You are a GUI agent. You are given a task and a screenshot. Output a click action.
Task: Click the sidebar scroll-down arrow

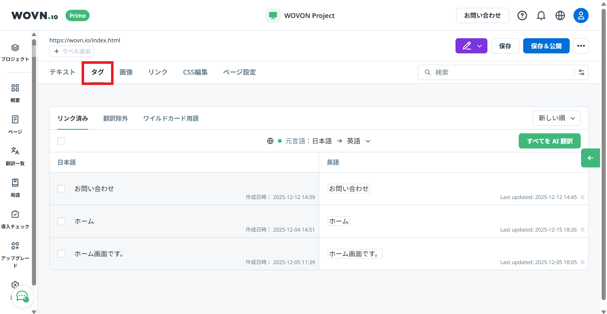[34, 311]
